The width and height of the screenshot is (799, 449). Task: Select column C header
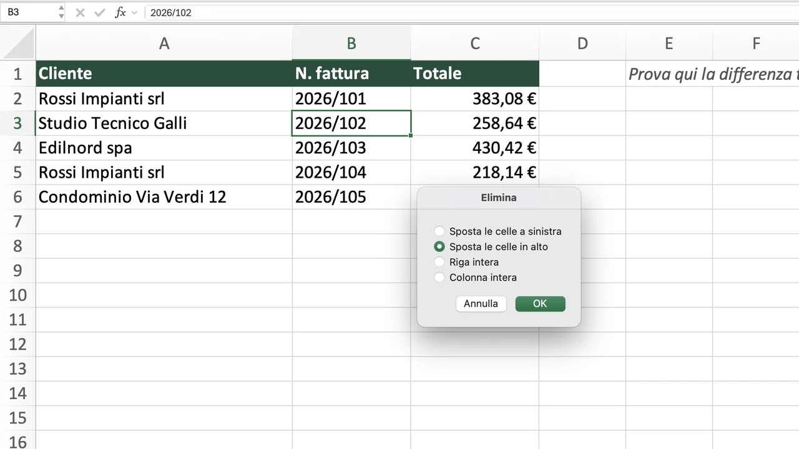[475, 43]
